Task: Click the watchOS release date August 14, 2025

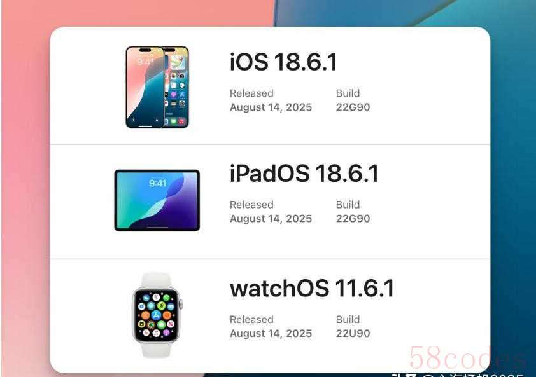Action: 271,334
